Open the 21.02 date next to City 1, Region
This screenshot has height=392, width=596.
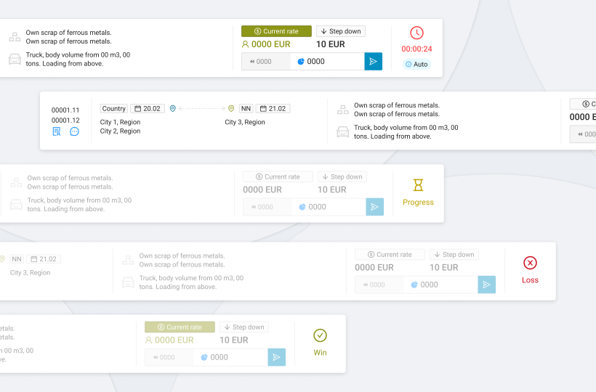pos(273,109)
